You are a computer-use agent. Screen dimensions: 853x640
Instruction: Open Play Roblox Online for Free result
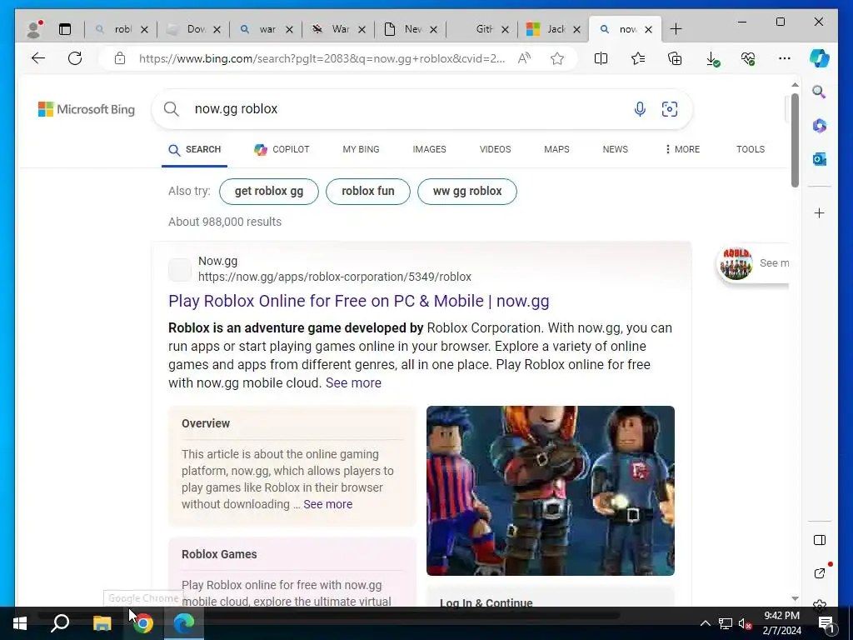click(x=358, y=301)
